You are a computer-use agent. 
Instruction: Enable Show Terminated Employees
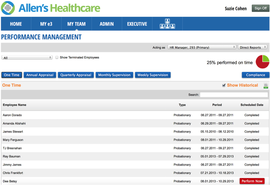point(57,57)
